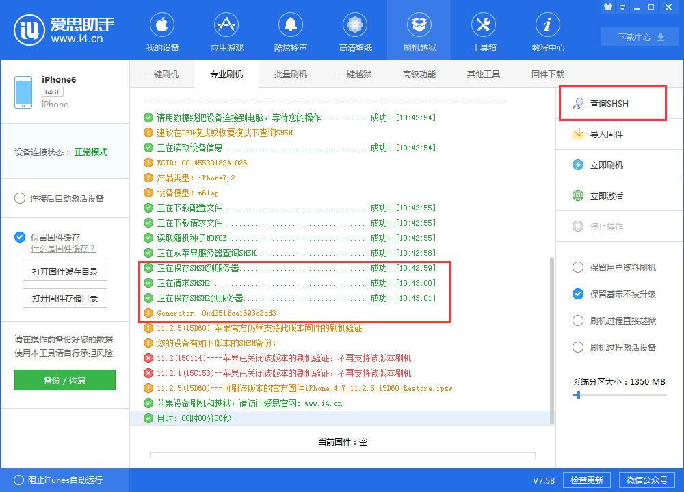Click Generator: 0xd251fca1693e2ad3 text
Viewport: 684px width, 492px height.
[x=216, y=314]
